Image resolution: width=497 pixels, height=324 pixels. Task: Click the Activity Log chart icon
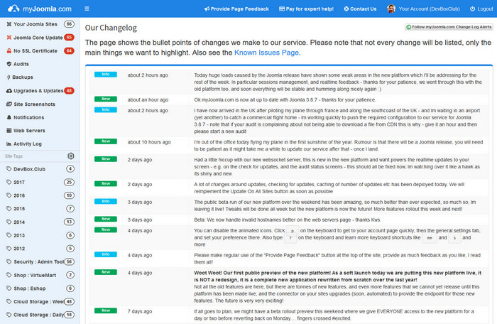point(9,144)
